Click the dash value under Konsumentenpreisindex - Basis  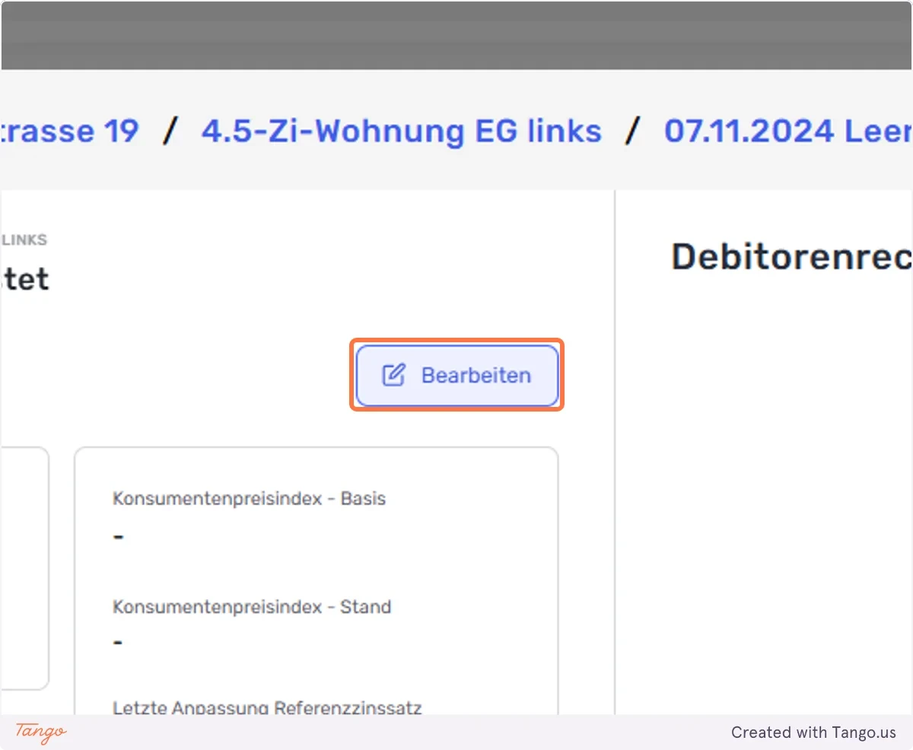[x=118, y=535]
